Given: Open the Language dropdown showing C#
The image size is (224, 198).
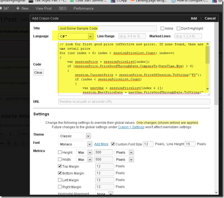Looking at the screenshot, I should 76,36.
